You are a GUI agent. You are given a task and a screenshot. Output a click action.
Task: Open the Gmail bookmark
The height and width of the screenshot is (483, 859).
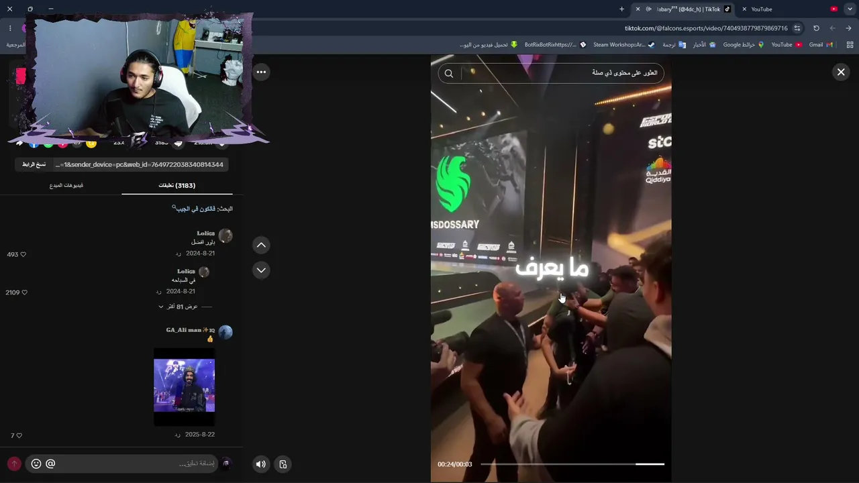[x=821, y=45]
